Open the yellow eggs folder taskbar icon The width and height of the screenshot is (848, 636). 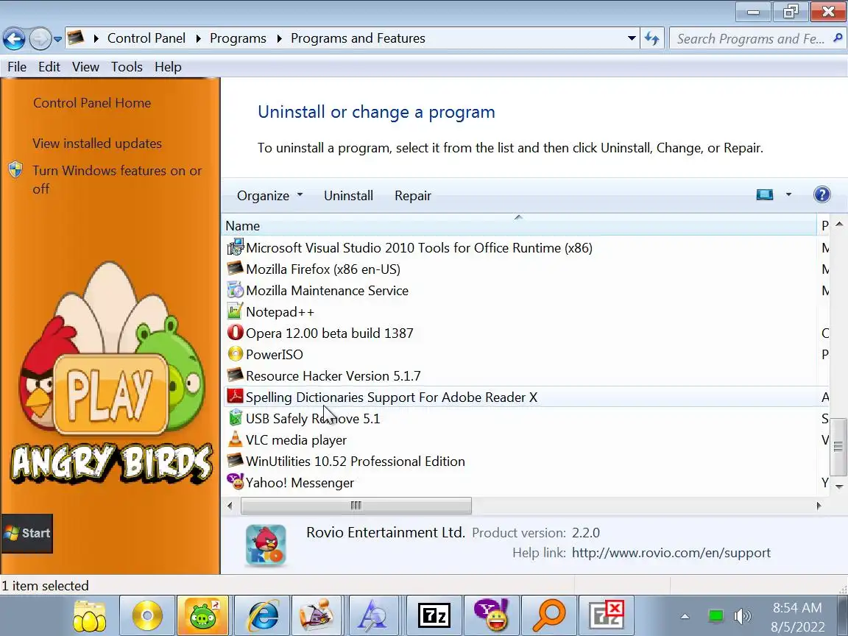coord(90,615)
